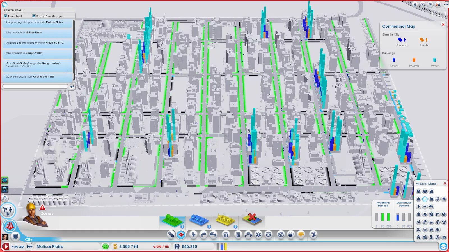Show the Residential house data map
This screenshot has width=449, height=252.
[x=419, y=199]
